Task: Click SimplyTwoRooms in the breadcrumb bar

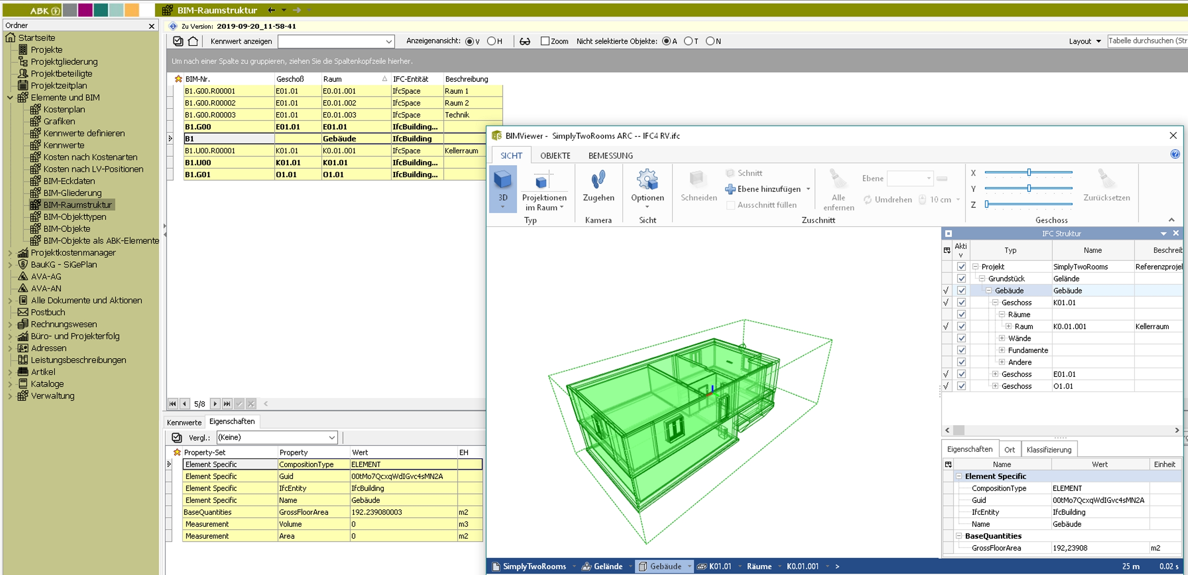Action: click(x=534, y=566)
